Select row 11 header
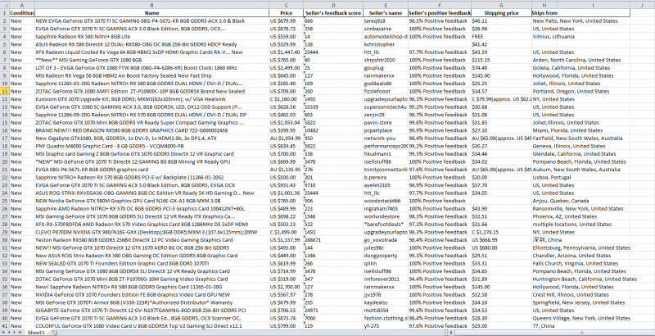The height and width of the screenshot is (336, 655). [5, 91]
